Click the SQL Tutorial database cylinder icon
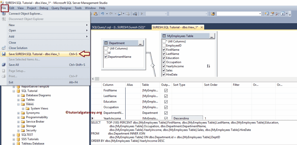This screenshot has height=145, width=297. pos(18,91)
